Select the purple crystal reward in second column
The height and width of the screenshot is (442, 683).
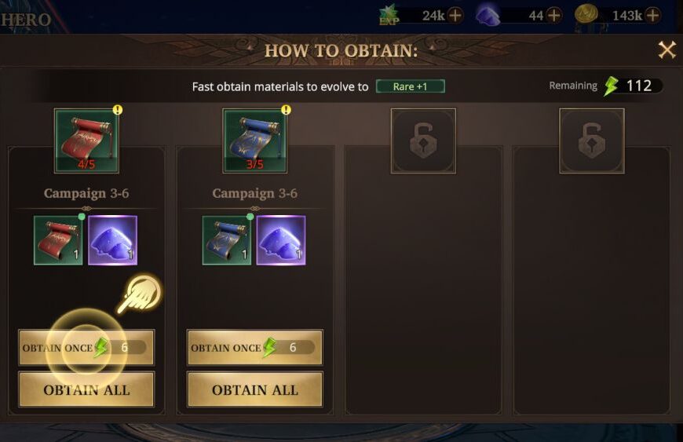pyautogui.click(x=281, y=240)
